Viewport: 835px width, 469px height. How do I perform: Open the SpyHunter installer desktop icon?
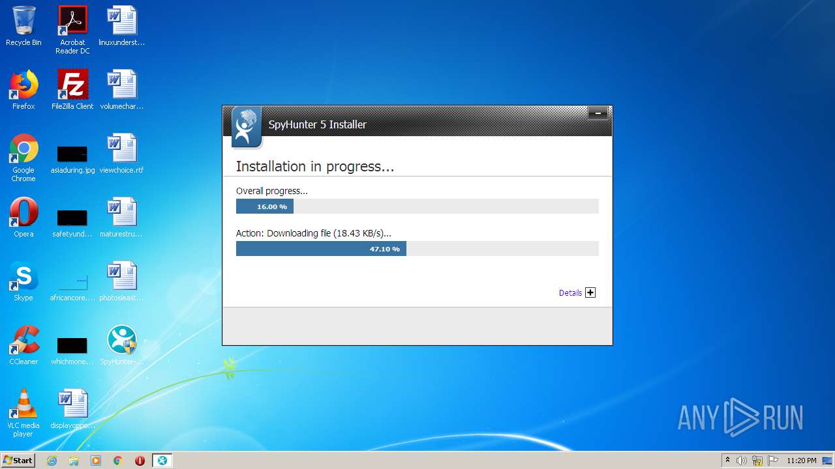pos(122,345)
